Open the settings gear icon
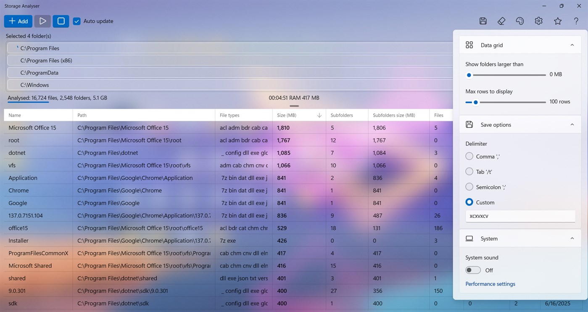 click(538, 21)
